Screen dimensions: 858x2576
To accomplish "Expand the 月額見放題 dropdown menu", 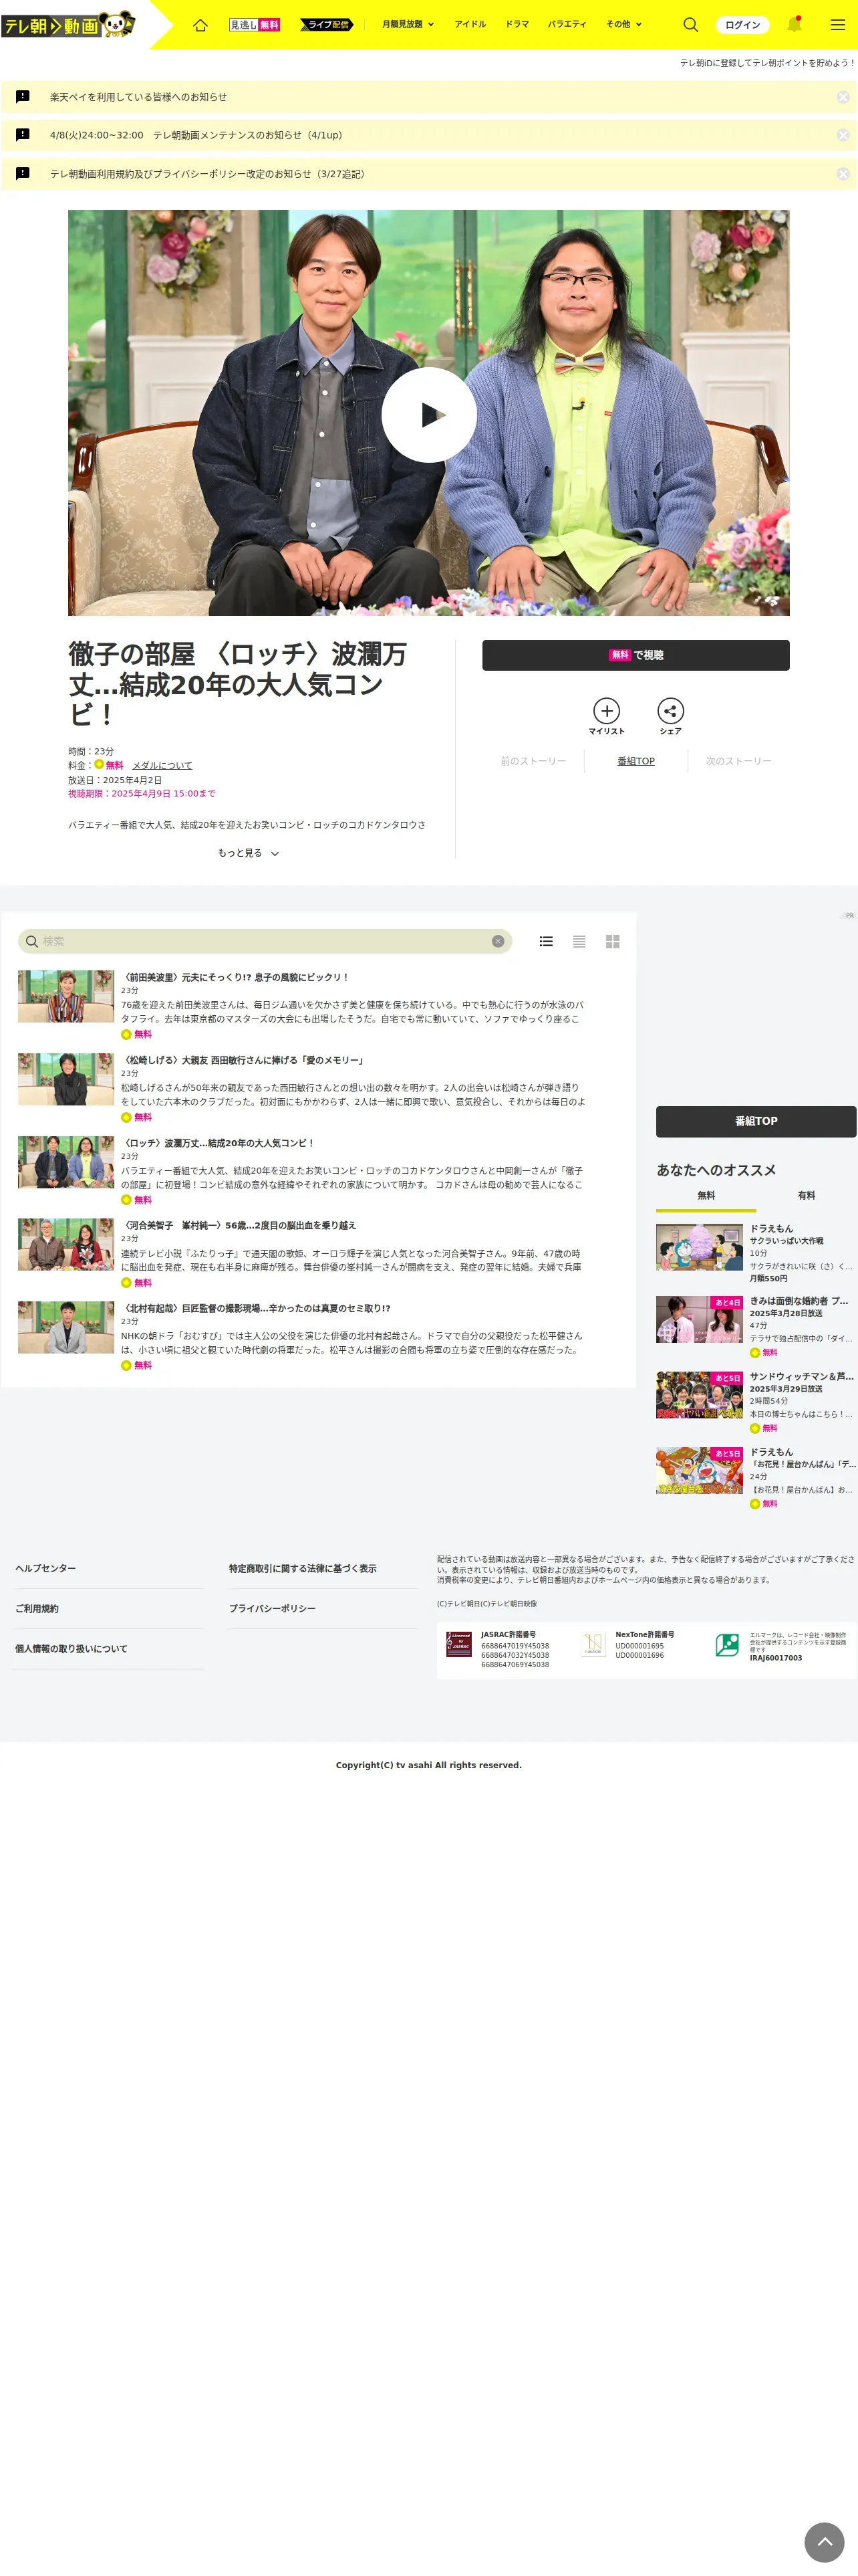I will coord(408,24).
